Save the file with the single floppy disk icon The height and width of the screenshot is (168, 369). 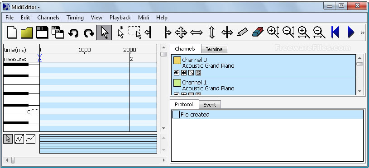[x=43, y=33]
